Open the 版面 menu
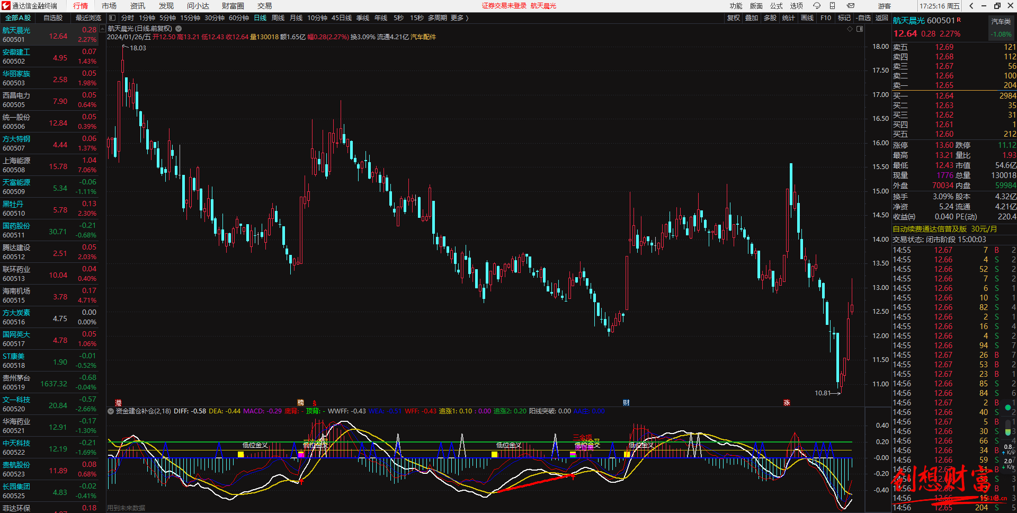Viewport: 1017px width, 513px height. click(756, 6)
